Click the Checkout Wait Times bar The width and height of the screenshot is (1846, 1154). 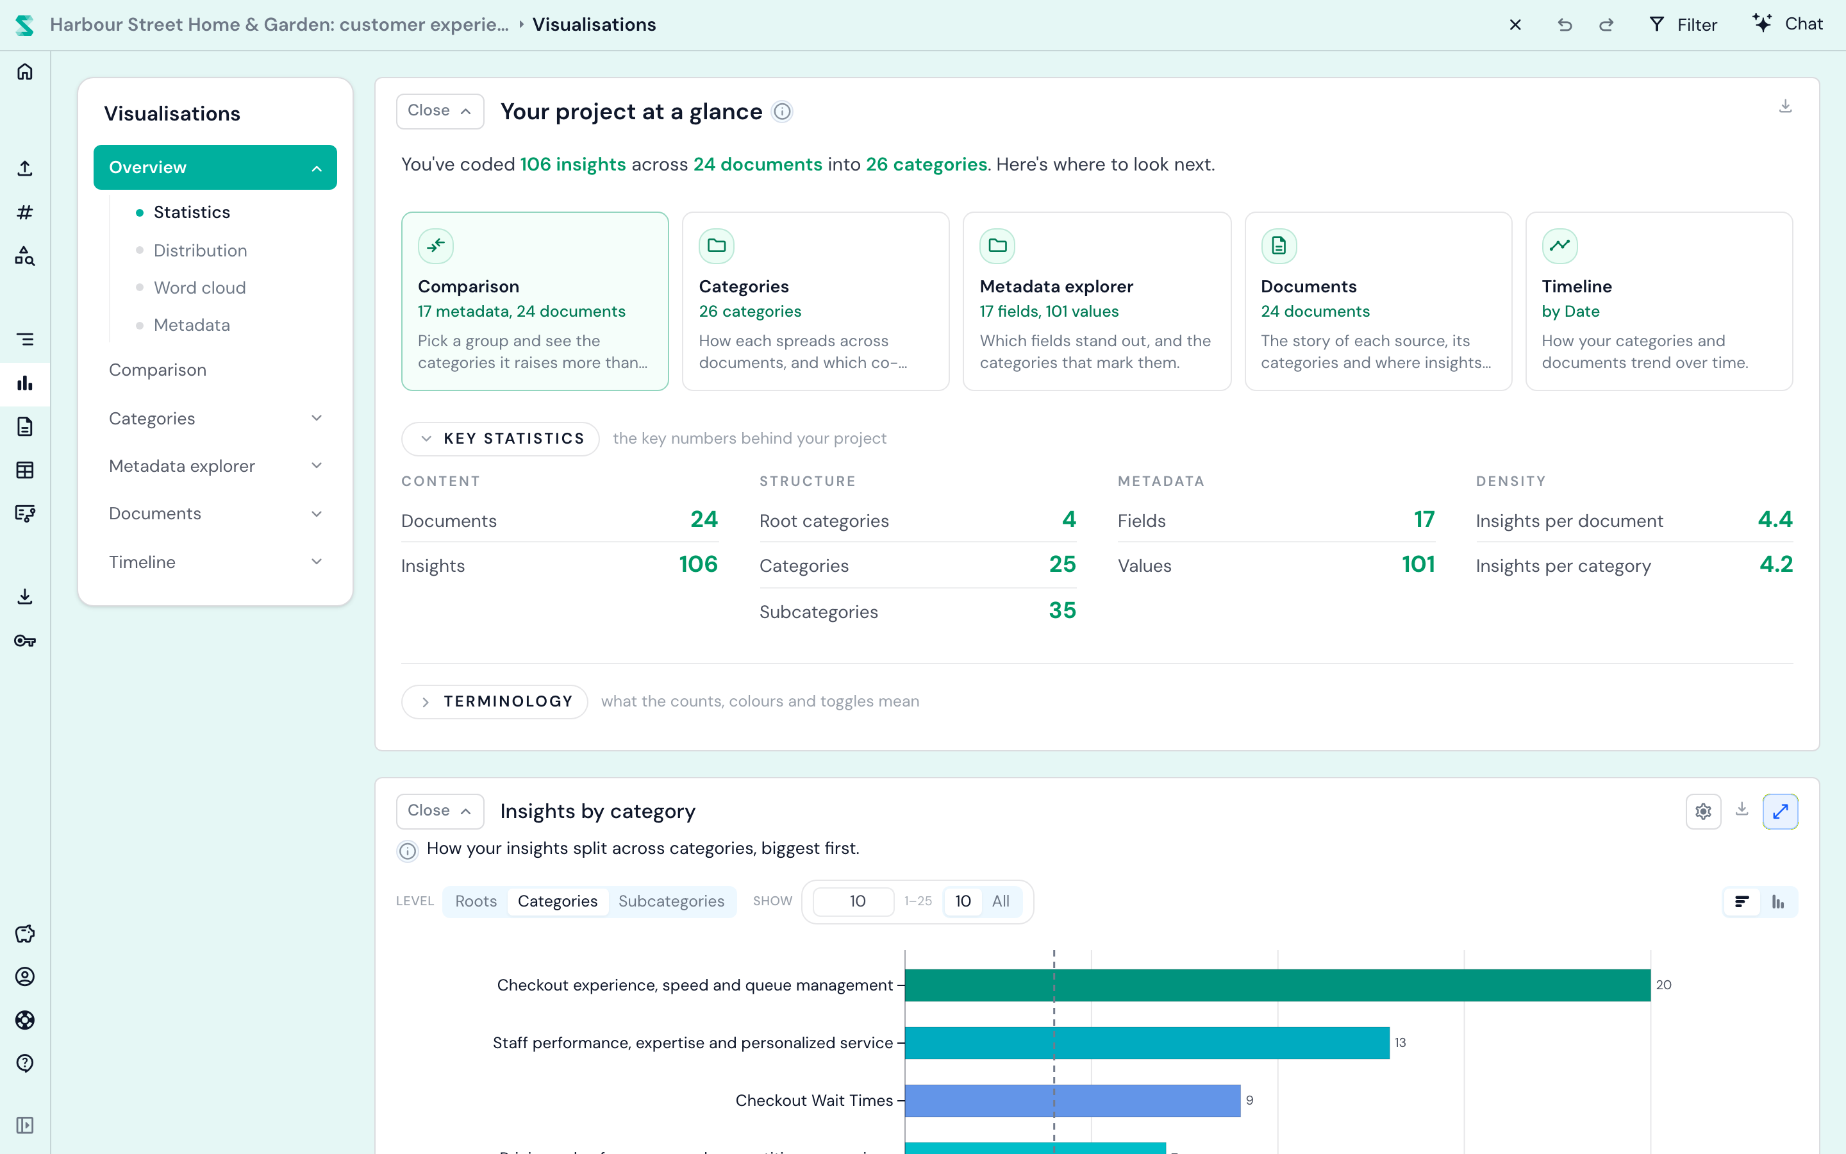coord(1072,1101)
